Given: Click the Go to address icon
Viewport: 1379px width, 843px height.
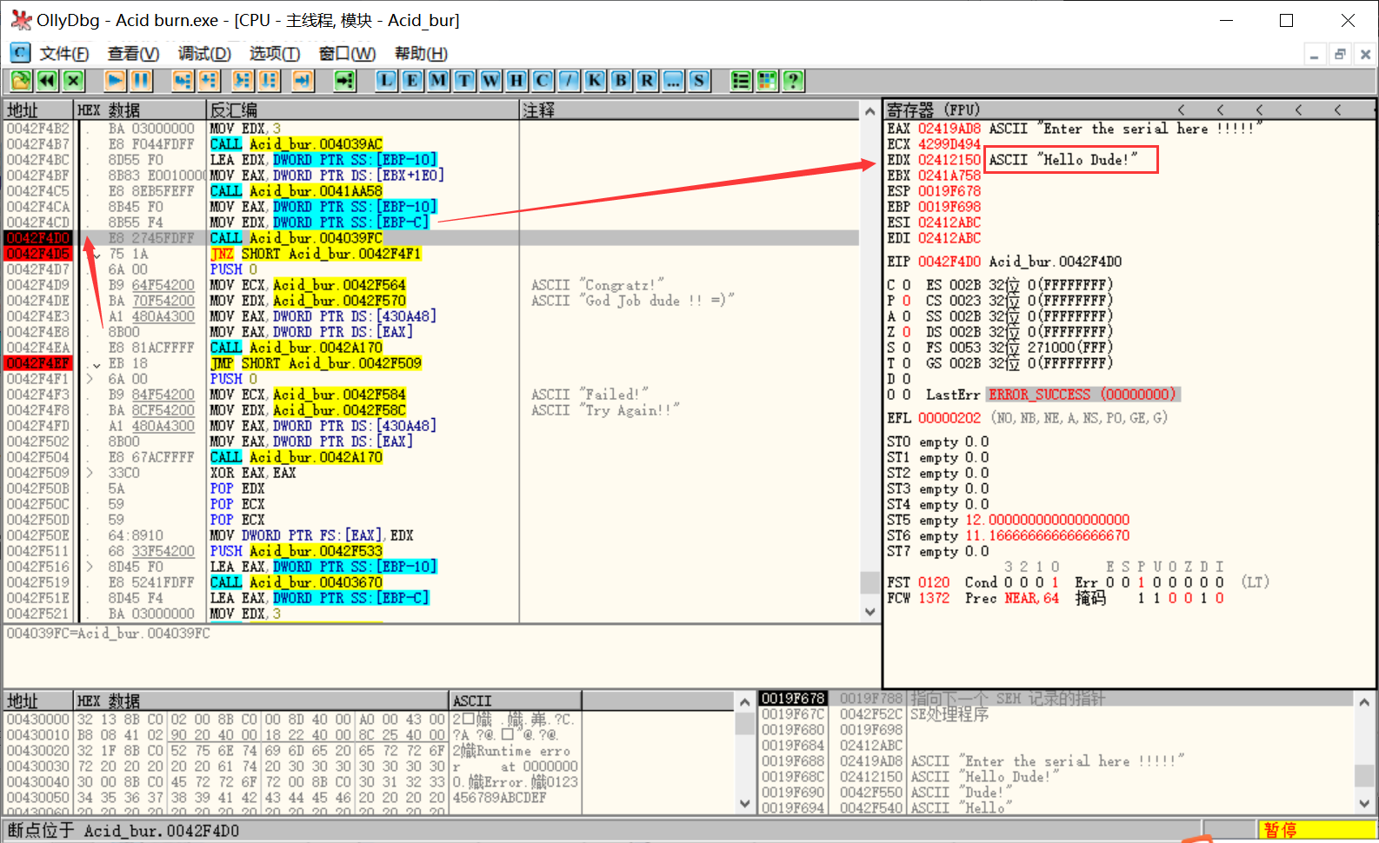Looking at the screenshot, I should coord(345,81).
